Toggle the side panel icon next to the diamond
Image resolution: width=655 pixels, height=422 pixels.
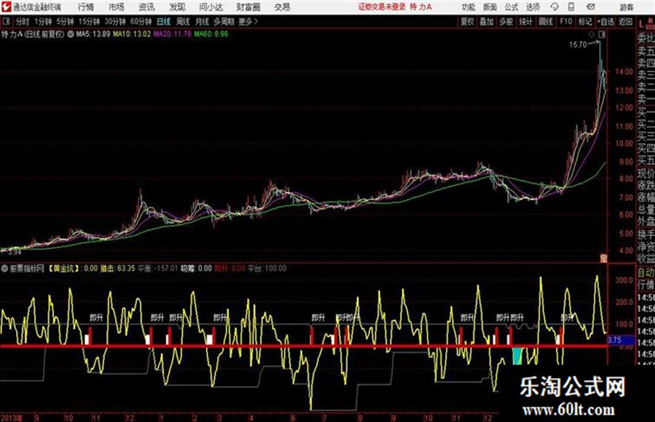(x=602, y=35)
